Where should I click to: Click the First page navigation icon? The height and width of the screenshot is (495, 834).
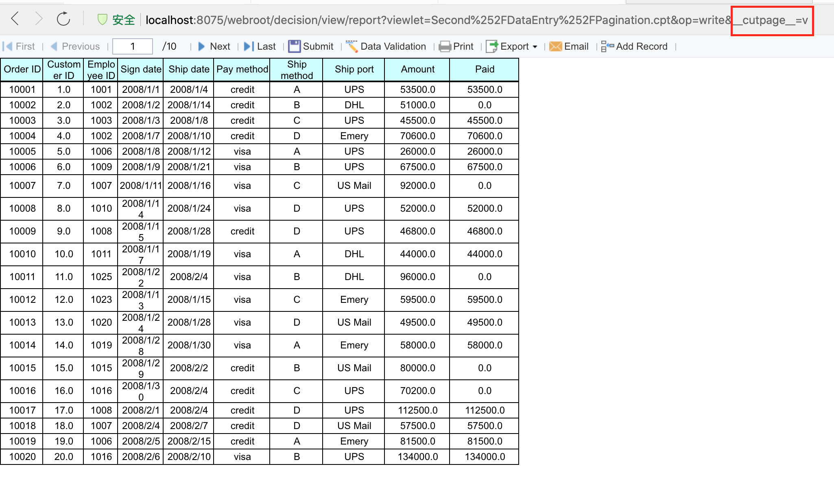7,46
